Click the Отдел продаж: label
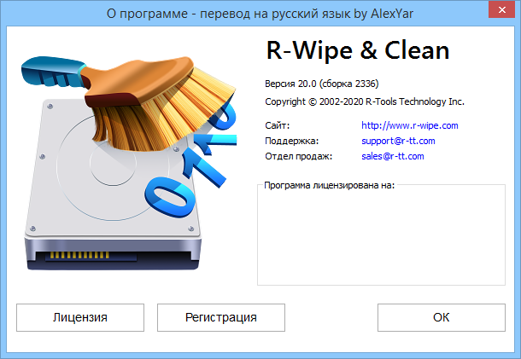Viewport: 521px width, 359px height. (298, 156)
